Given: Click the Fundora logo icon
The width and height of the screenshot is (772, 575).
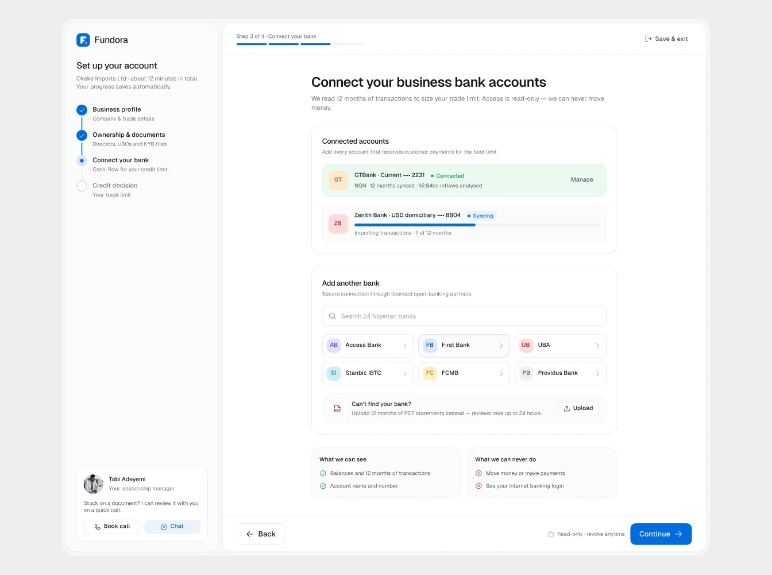Looking at the screenshot, I should tap(83, 40).
